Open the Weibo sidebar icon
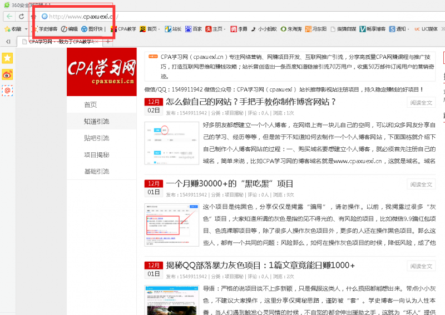 pos(8,74)
